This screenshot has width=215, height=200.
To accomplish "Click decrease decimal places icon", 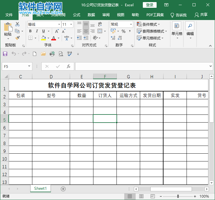I will click(x=120, y=38).
